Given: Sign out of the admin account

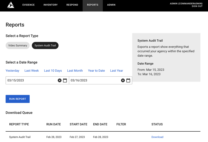Looking at the screenshot, I should click(197, 6).
